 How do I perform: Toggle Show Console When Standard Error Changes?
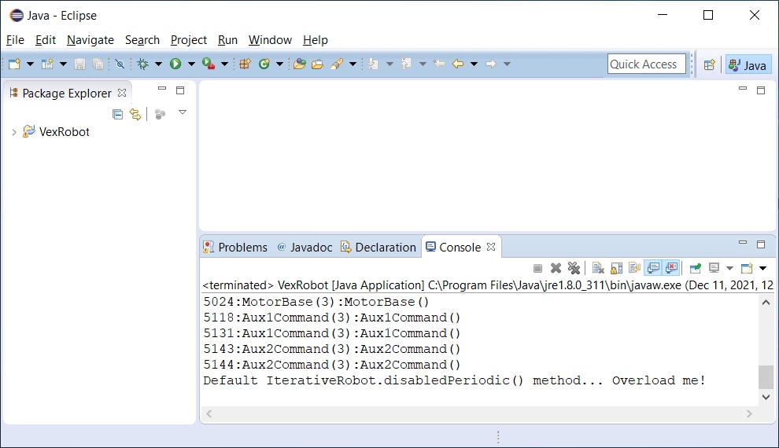click(x=671, y=268)
